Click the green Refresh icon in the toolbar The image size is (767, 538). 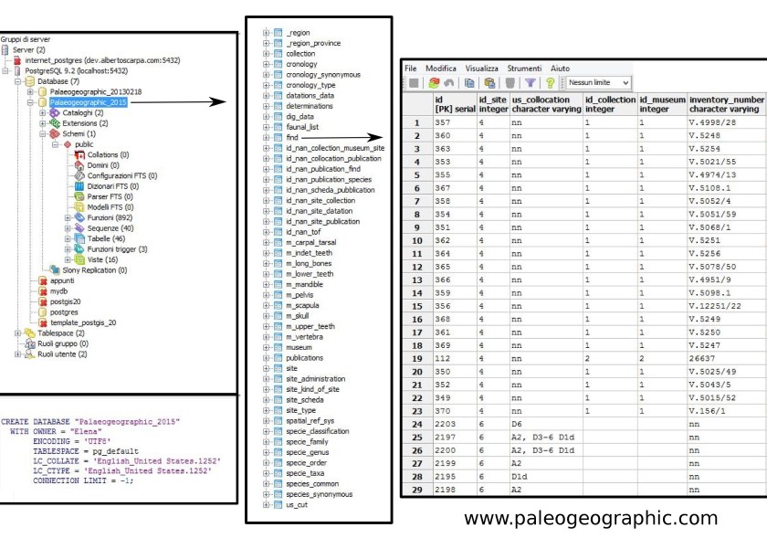431,82
